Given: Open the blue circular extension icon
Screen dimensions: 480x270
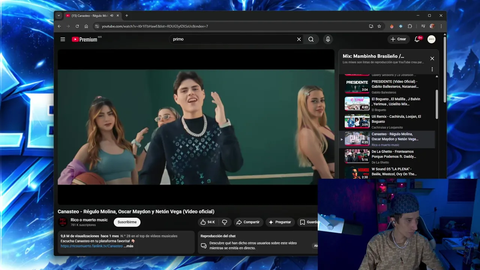Looking at the screenshot, I should click(x=401, y=26).
